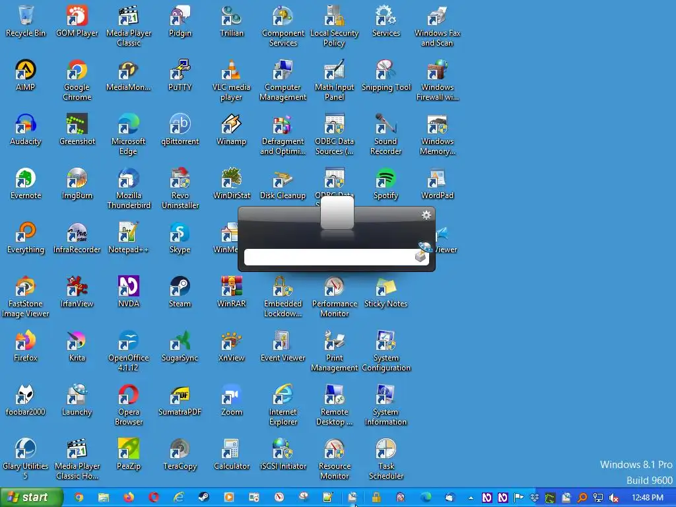Image resolution: width=676 pixels, height=507 pixels.
Task: Select the Math Input Panel icon
Action: [x=334, y=80]
